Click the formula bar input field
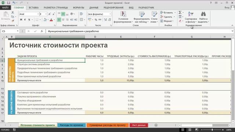235x132 pixels. tap(139, 31)
